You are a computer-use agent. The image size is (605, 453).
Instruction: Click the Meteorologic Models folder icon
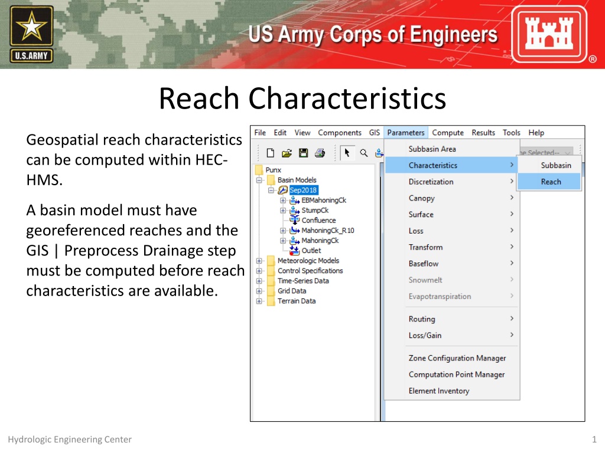(x=271, y=261)
